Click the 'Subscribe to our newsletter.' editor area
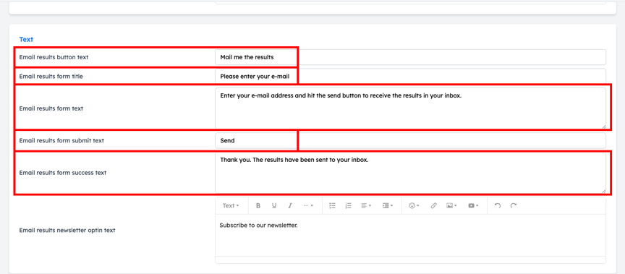Image resolution: width=625 pixels, height=274 pixels. 411,235
